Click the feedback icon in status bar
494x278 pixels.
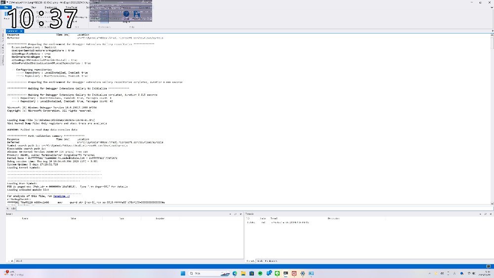point(489,266)
